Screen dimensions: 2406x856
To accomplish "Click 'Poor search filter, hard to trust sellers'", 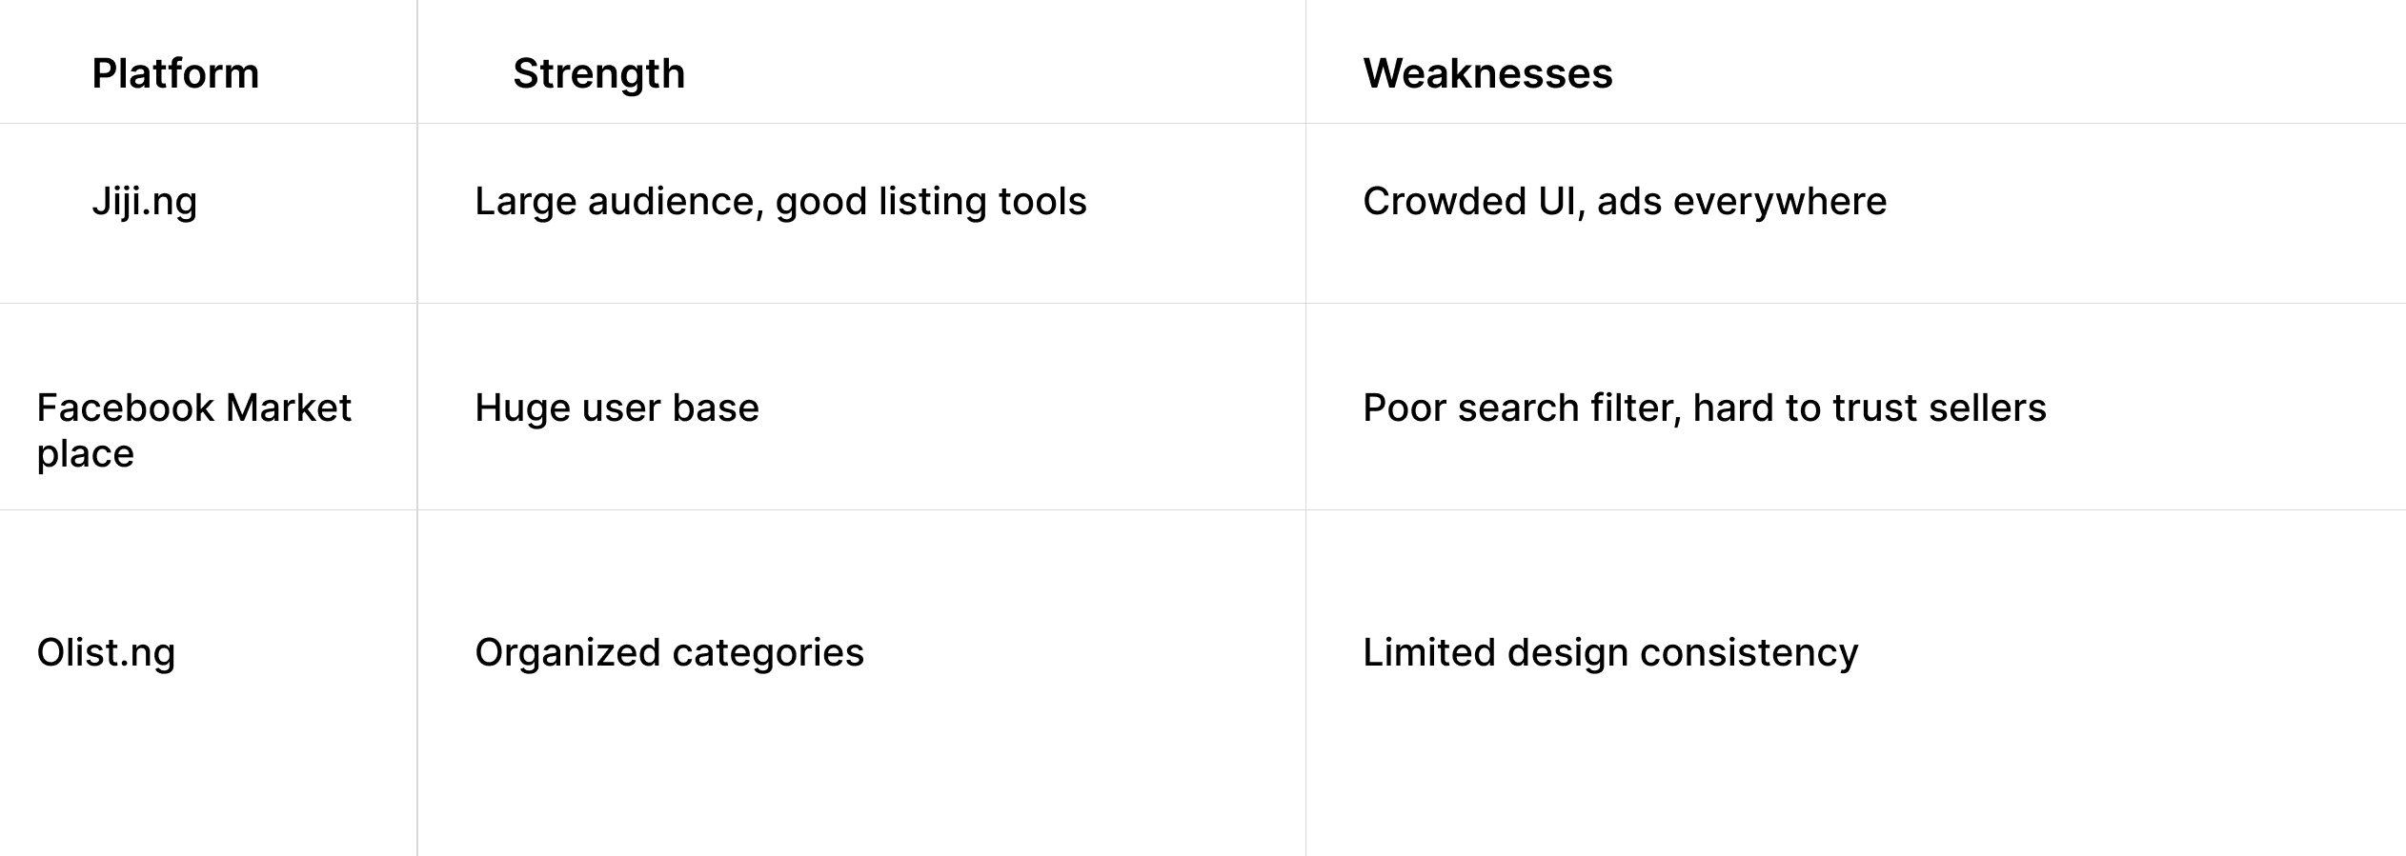I will [1705, 408].
